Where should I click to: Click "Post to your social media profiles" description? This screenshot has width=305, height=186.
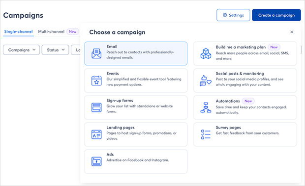(x=249, y=82)
